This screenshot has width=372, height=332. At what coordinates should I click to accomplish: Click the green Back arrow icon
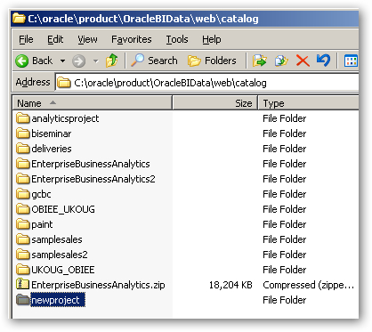click(x=22, y=61)
